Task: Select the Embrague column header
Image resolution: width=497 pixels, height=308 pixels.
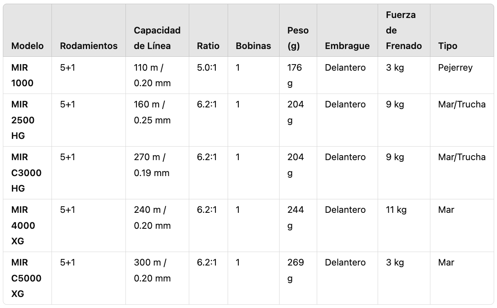Action: click(x=347, y=46)
